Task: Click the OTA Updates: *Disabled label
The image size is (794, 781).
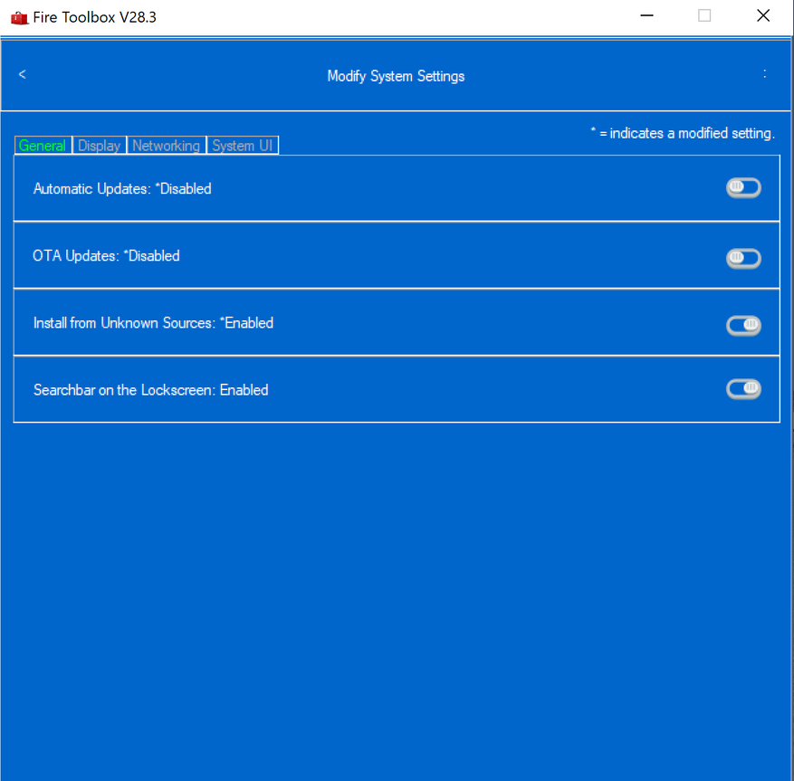Action: (x=106, y=256)
